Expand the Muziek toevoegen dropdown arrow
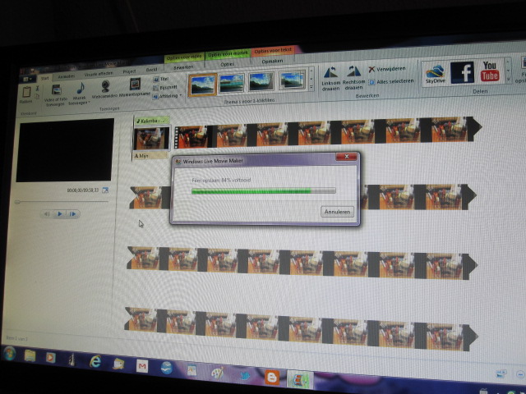526x394 pixels. pyautogui.click(x=90, y=103)
